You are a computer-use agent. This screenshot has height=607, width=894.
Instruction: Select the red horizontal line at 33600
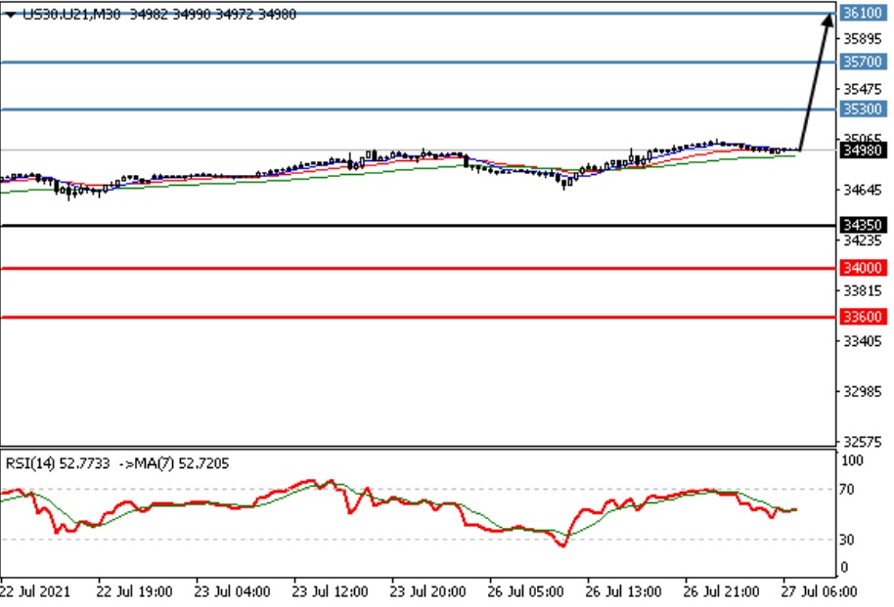pyautogui.click(x=418, y=317)
